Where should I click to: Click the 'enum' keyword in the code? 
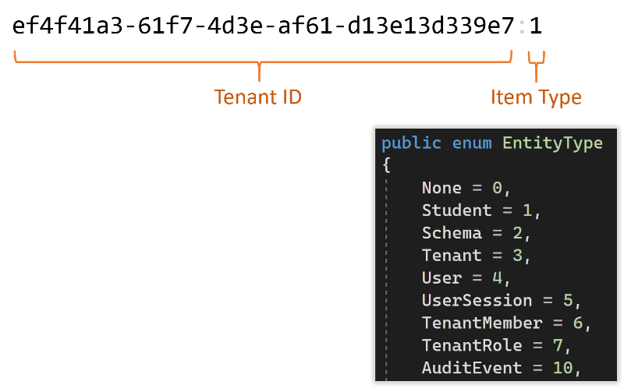[x=472, y=143]
